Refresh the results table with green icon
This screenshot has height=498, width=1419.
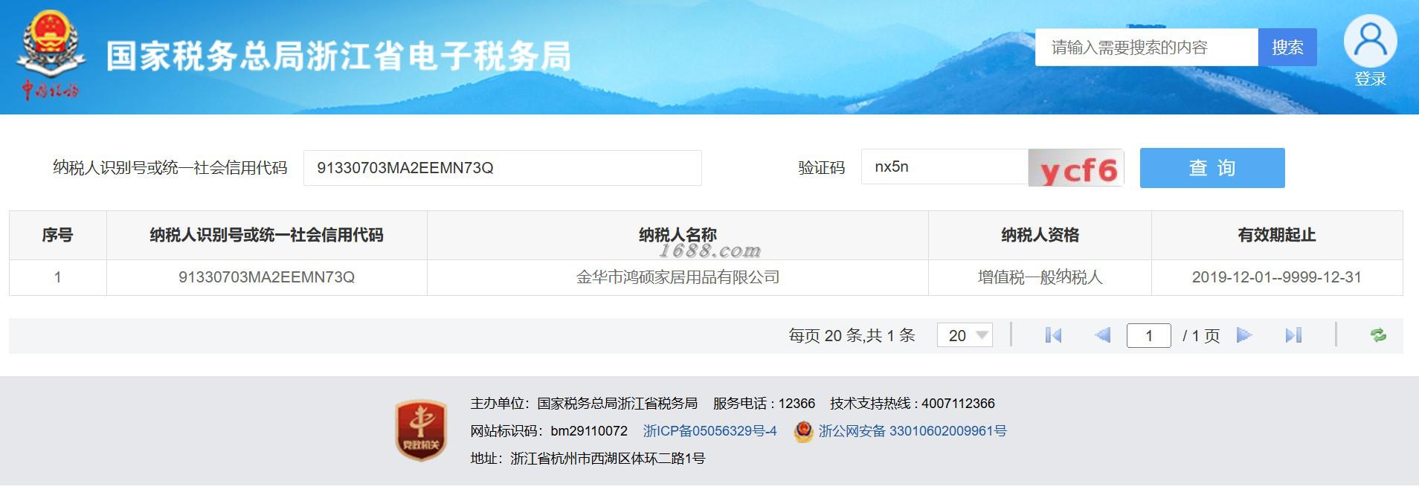click(1378, 335)
